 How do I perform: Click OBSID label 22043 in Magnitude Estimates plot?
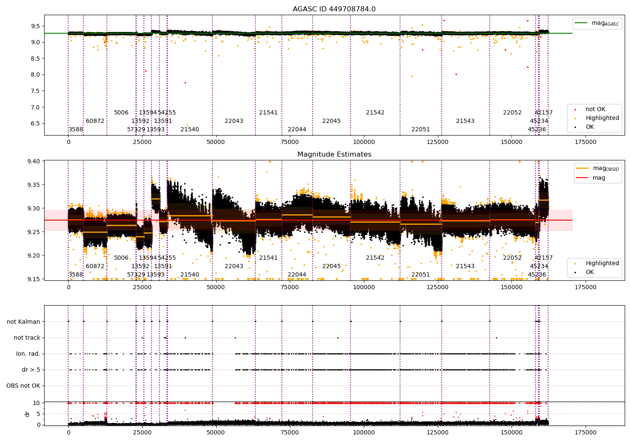[234, 266]
